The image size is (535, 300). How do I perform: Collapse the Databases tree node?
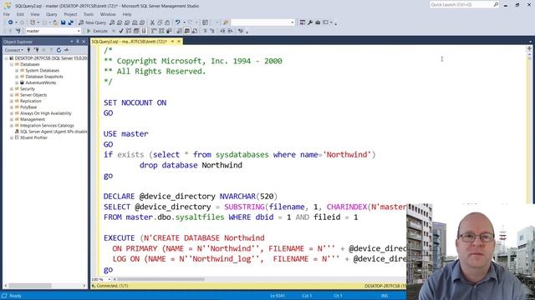[x=11, y=64]
